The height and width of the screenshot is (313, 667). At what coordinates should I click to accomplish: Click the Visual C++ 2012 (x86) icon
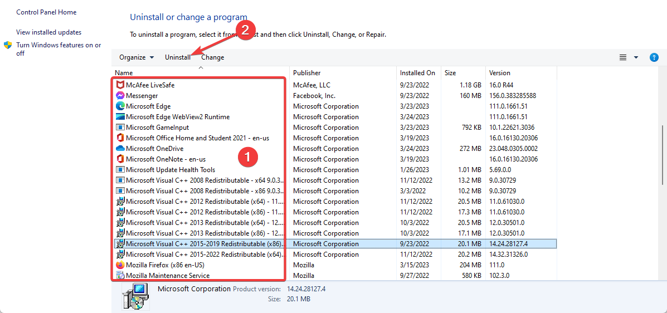[120, 212]
